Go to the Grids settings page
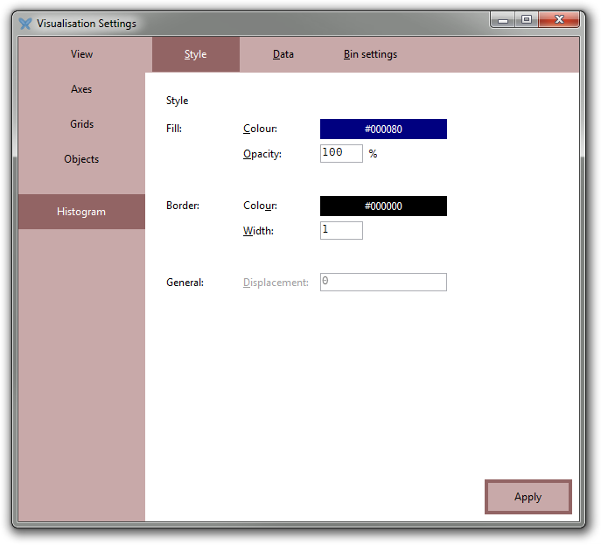The image size is (601, 545). tap(81, 124)
